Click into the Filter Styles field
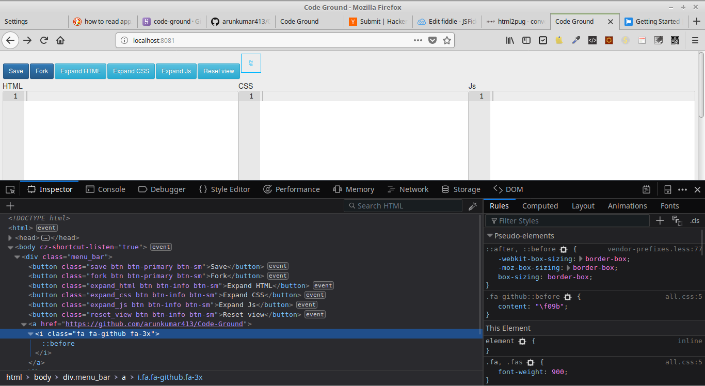Screen dimensions: 705x386 567,221
